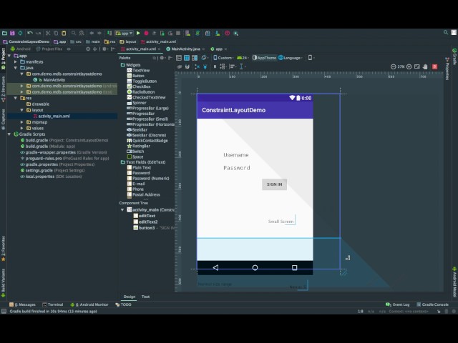This screenshot has height=343, width=458.
Task: Select the Password field in the preview
Action: coord(237,168)
